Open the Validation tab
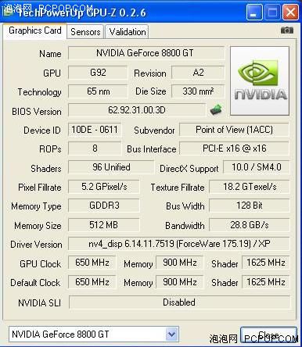Screen dimensions: 302x347 (128, 32)
